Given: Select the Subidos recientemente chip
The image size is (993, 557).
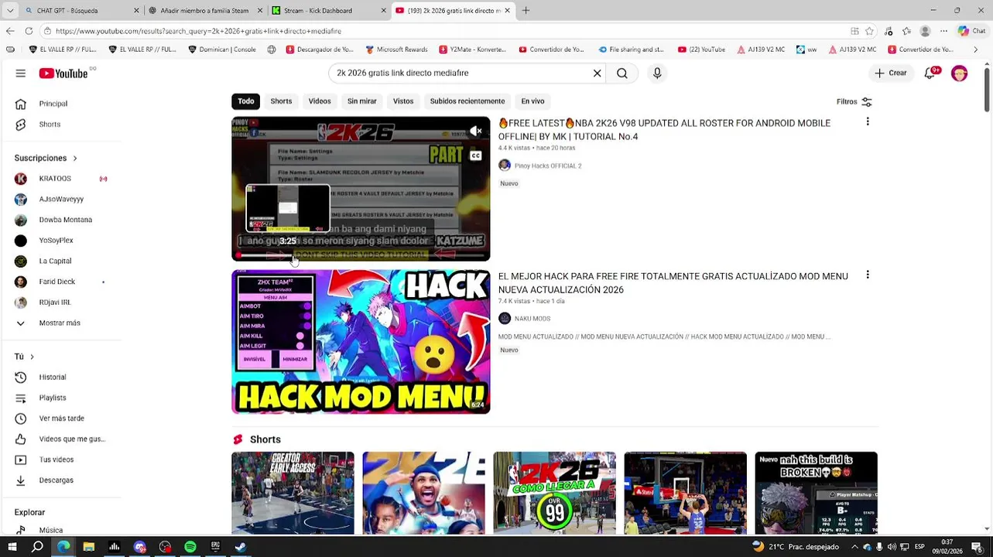Looking at the screenshot, I should [x=467, y=101].
